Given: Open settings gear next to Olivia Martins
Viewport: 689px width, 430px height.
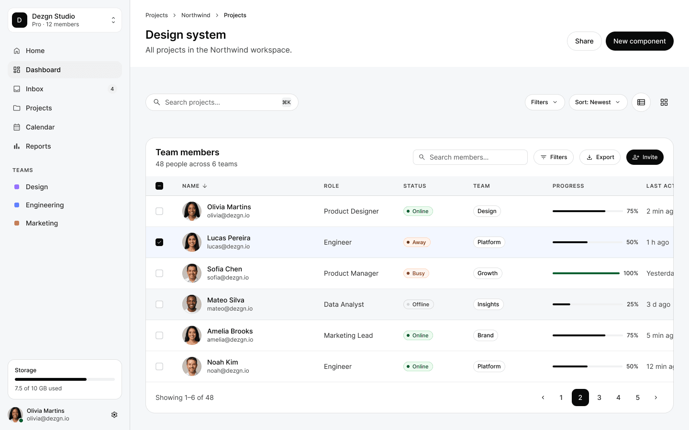Looking at the screenshot, I should tap(114, 415).
